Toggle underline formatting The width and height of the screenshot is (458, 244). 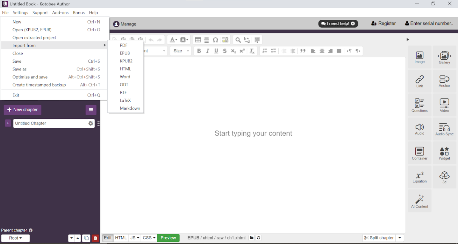[x=216, y=51]
